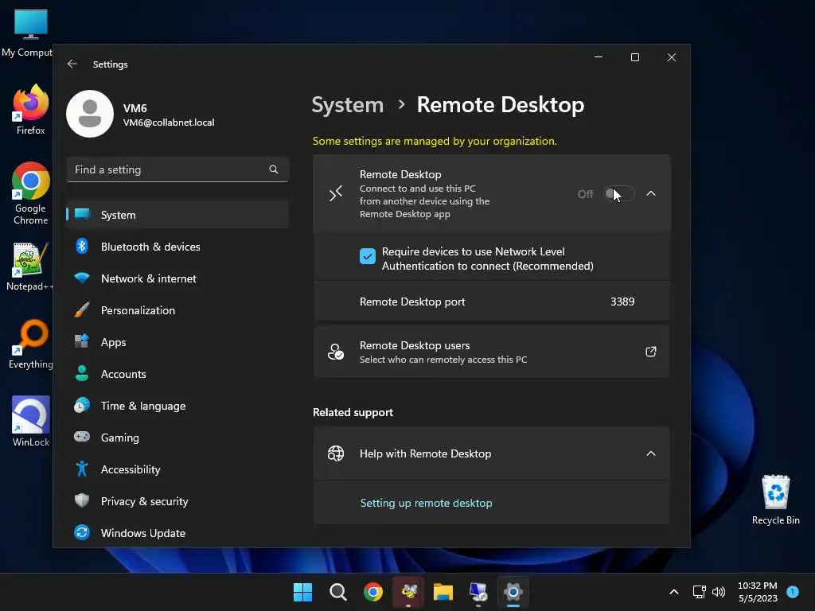The width and height of the screenshot is (815, 611).
Task: Open Remote Desktop users row
Action: (491, 352)
